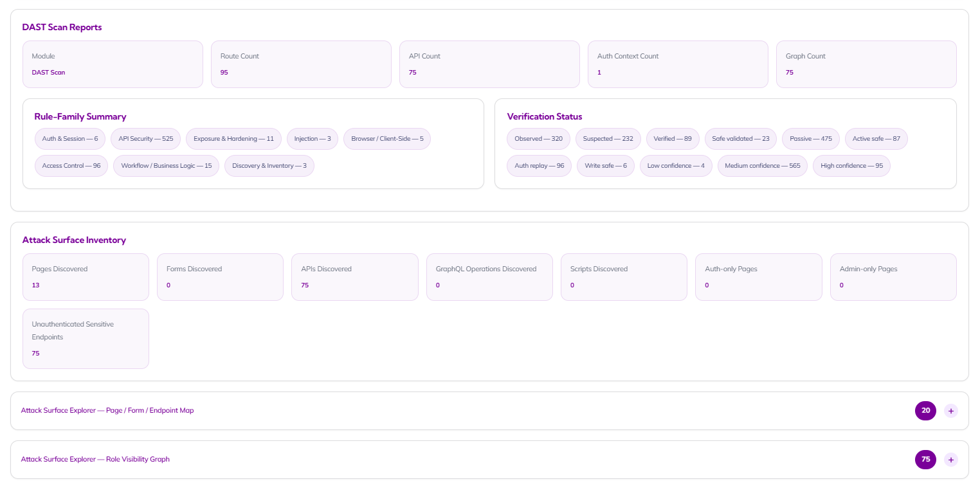Open the Pages Discovered card
Screen dimensions: 980x486
point(86,277)
